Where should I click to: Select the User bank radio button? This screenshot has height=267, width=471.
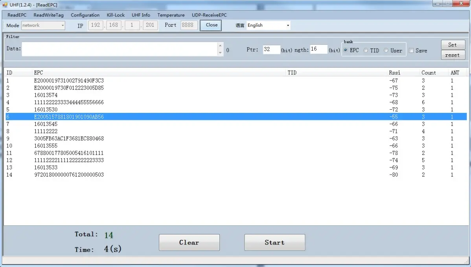tap(386, 50)
